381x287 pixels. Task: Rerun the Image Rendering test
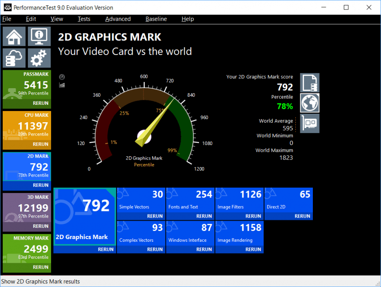click(x=253, y=249)
